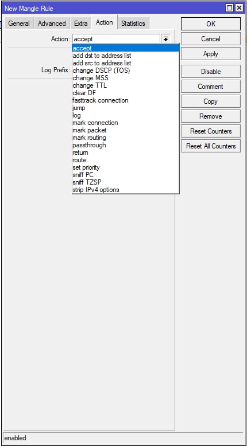247x446 pixels.
Task: Click the Reset All Counters button
Action: click(x=211, y=146)
